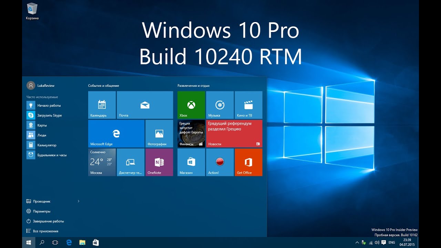Screen dimensions: 441x248
Task: Open Task View on taskbar
Action: [55, 242]
